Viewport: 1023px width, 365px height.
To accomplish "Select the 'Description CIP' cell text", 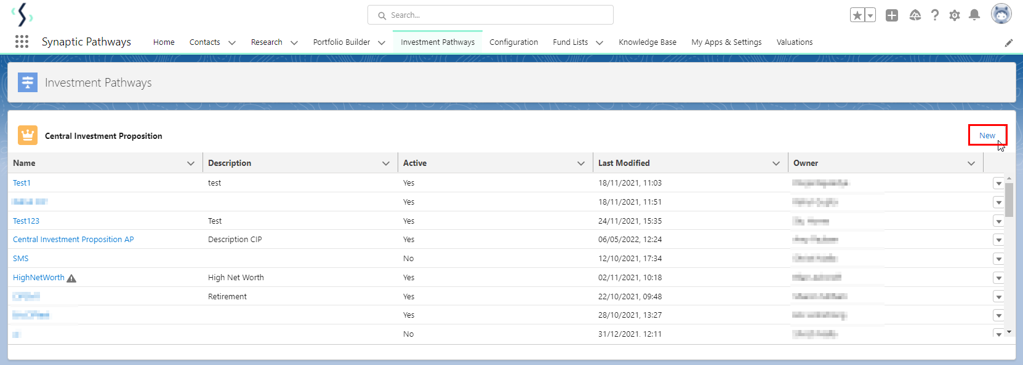I will tap(235, 240).
